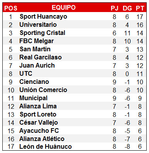Click the PT column header
This screenshot has height=153, width=149.
(140, 8)
